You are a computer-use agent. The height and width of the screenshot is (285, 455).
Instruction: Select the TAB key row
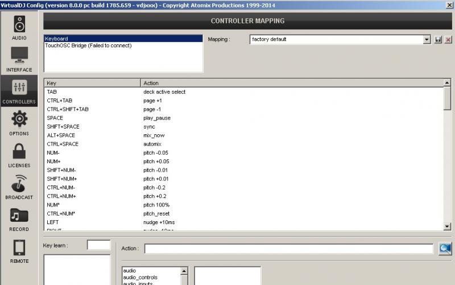click(244, 92)
